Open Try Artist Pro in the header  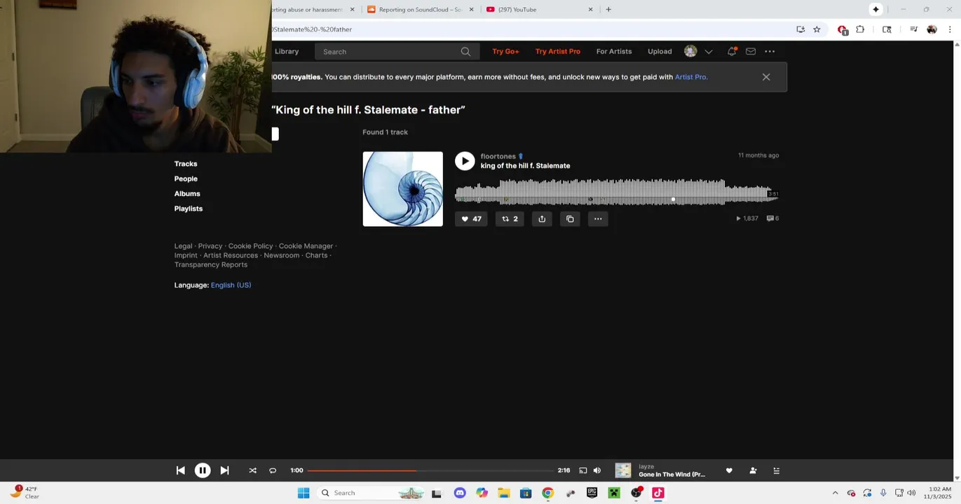pos(558,51)
